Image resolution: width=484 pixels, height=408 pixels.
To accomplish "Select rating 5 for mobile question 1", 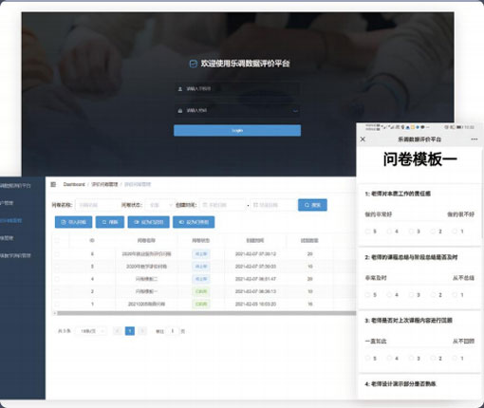I will pyautogui.click(x=368, y=232).
